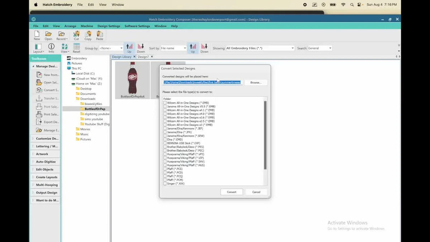Viewport: 430px width, 242px height.
Task: Open the Sort by File name dropdown
Action: coord(173,48)
